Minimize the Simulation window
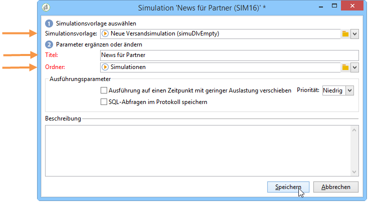 (x=321, y=6)
